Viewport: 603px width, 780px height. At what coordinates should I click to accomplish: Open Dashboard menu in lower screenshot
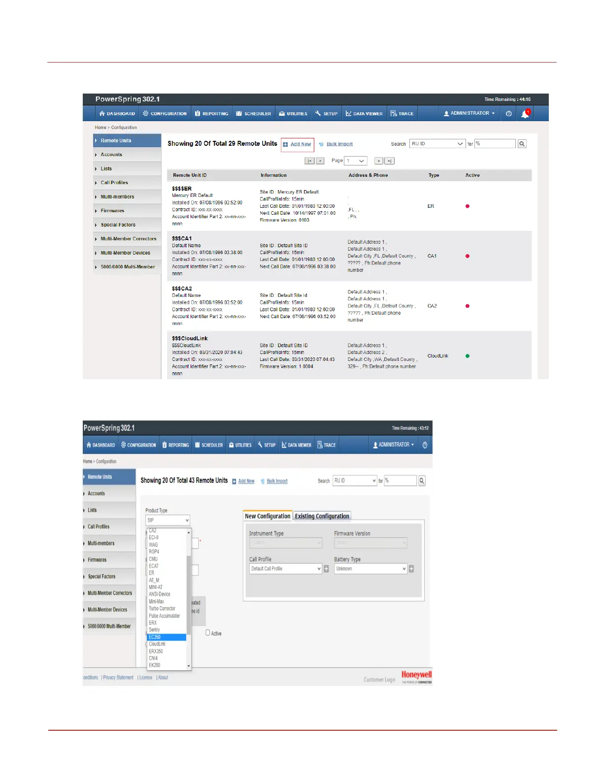[x=100, y=445]
